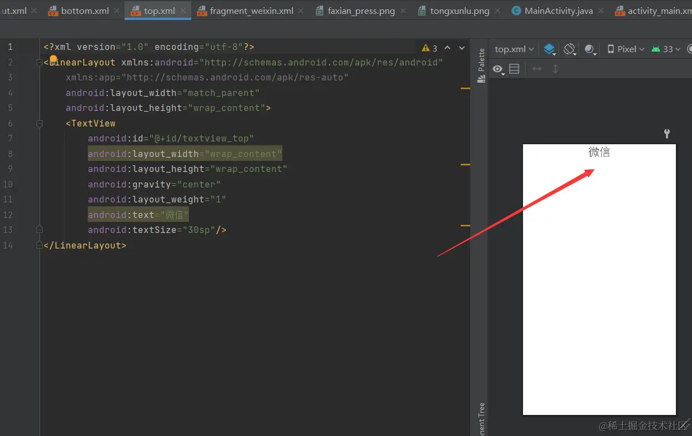Open the Palette tool window
The image size is (692, 436).
(481, 65)
